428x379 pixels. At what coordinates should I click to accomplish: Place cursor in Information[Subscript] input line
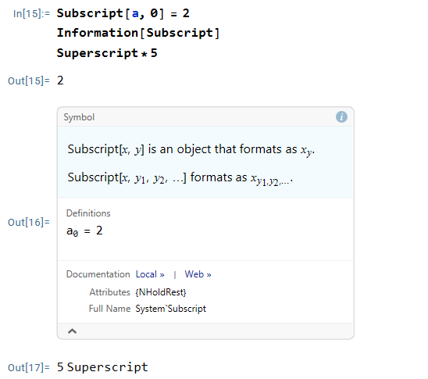coord(138,33)
